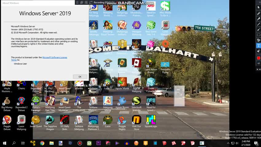Open the red drawing color swatch

[259, 58]
